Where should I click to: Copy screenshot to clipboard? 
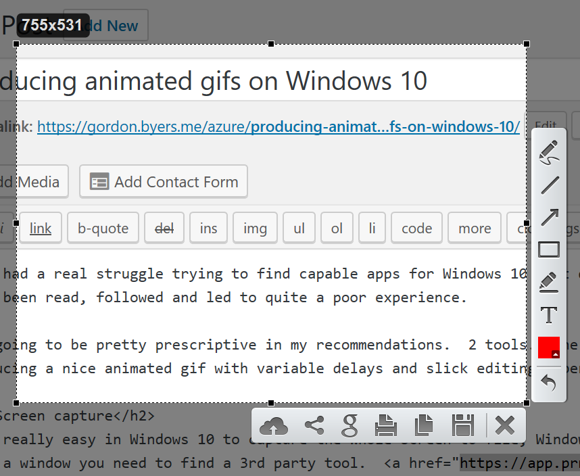(x=424, y=425)
